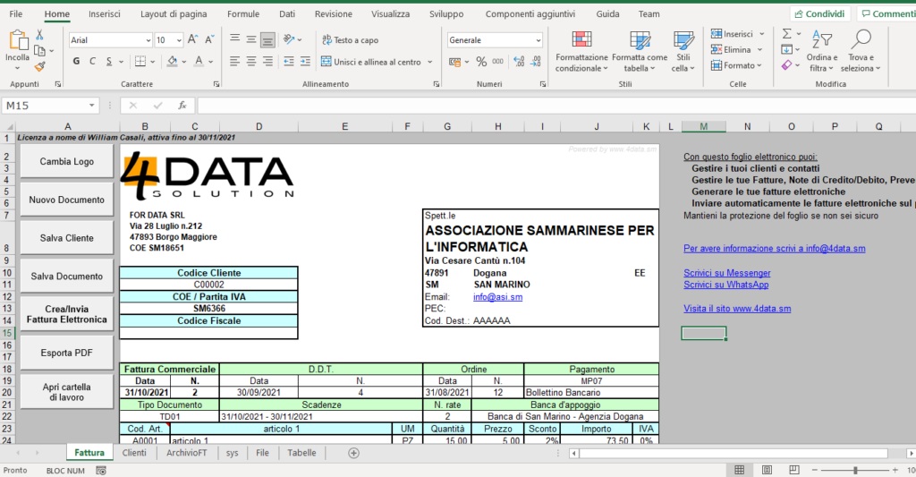
Task: Open Visita il sito www.4data.sm link
Action: pos(737,309)
